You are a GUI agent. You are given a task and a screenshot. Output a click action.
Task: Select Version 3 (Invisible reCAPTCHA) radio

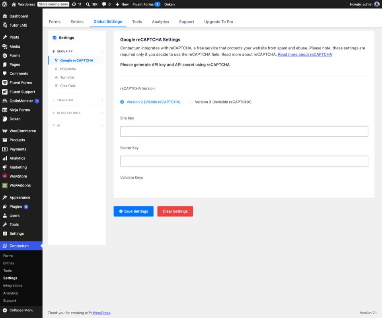[191, 102]
